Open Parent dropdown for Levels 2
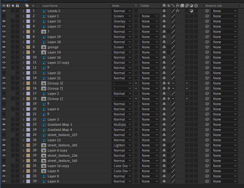 coord(224,11)
